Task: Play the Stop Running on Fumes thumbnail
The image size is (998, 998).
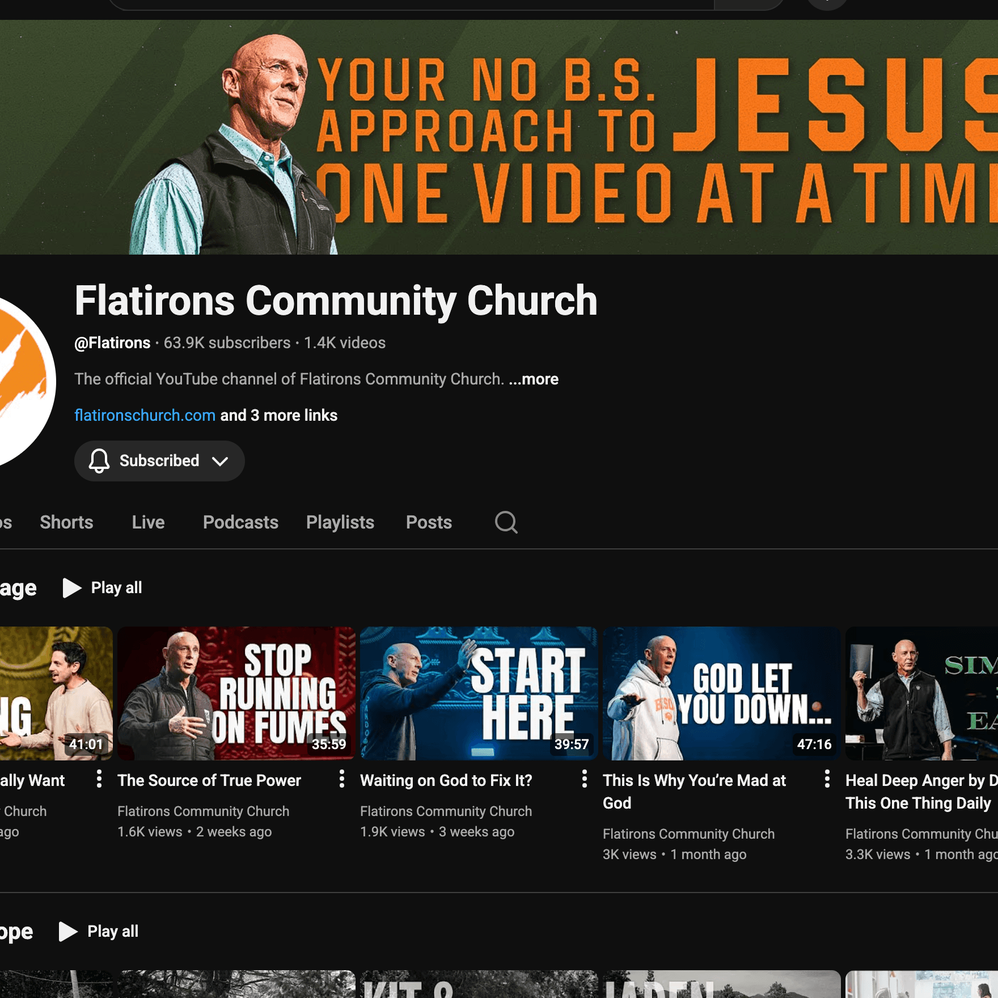Action: click(x=236, y=693)
